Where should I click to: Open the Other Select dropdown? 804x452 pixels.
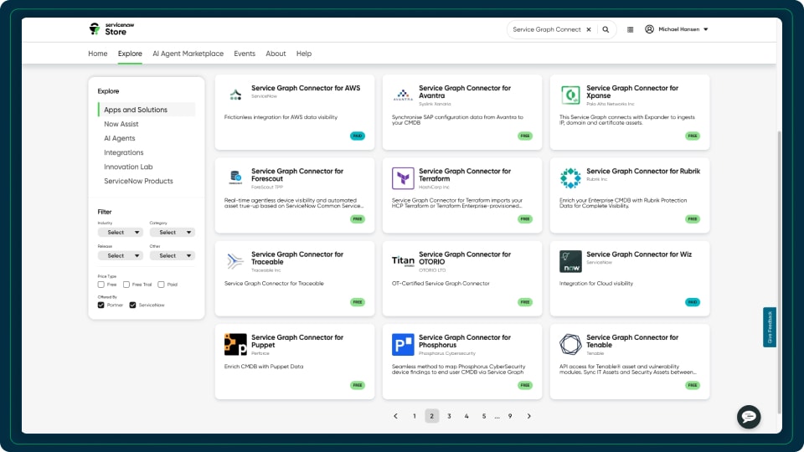point(173,256)
